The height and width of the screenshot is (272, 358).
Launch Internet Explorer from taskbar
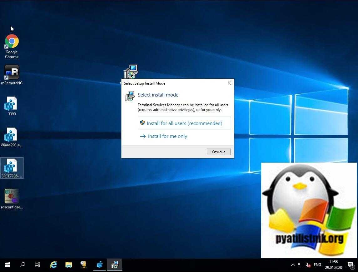tap(54, 265)
